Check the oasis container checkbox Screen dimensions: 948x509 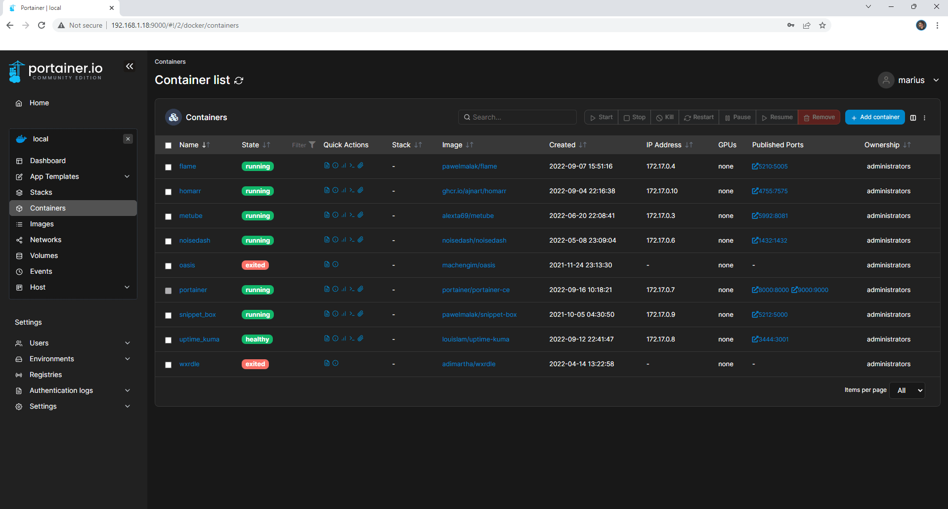pyautogui.click(x=168, y=266)
